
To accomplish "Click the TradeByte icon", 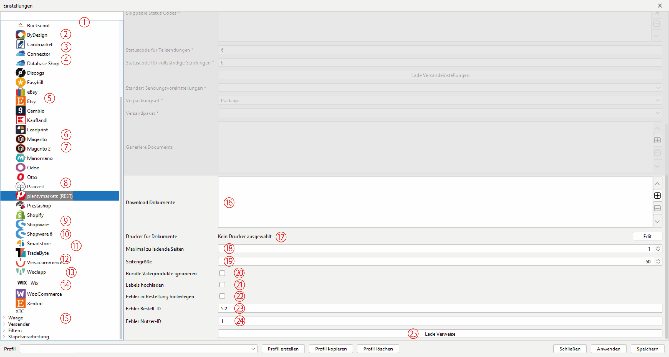I will click(20, 253).
